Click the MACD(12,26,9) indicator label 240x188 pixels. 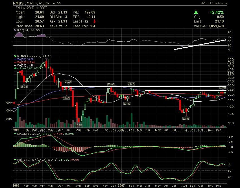[29, 134]
